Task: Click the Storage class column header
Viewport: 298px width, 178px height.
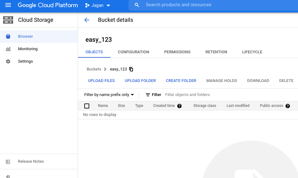Action: coord(205,106)
